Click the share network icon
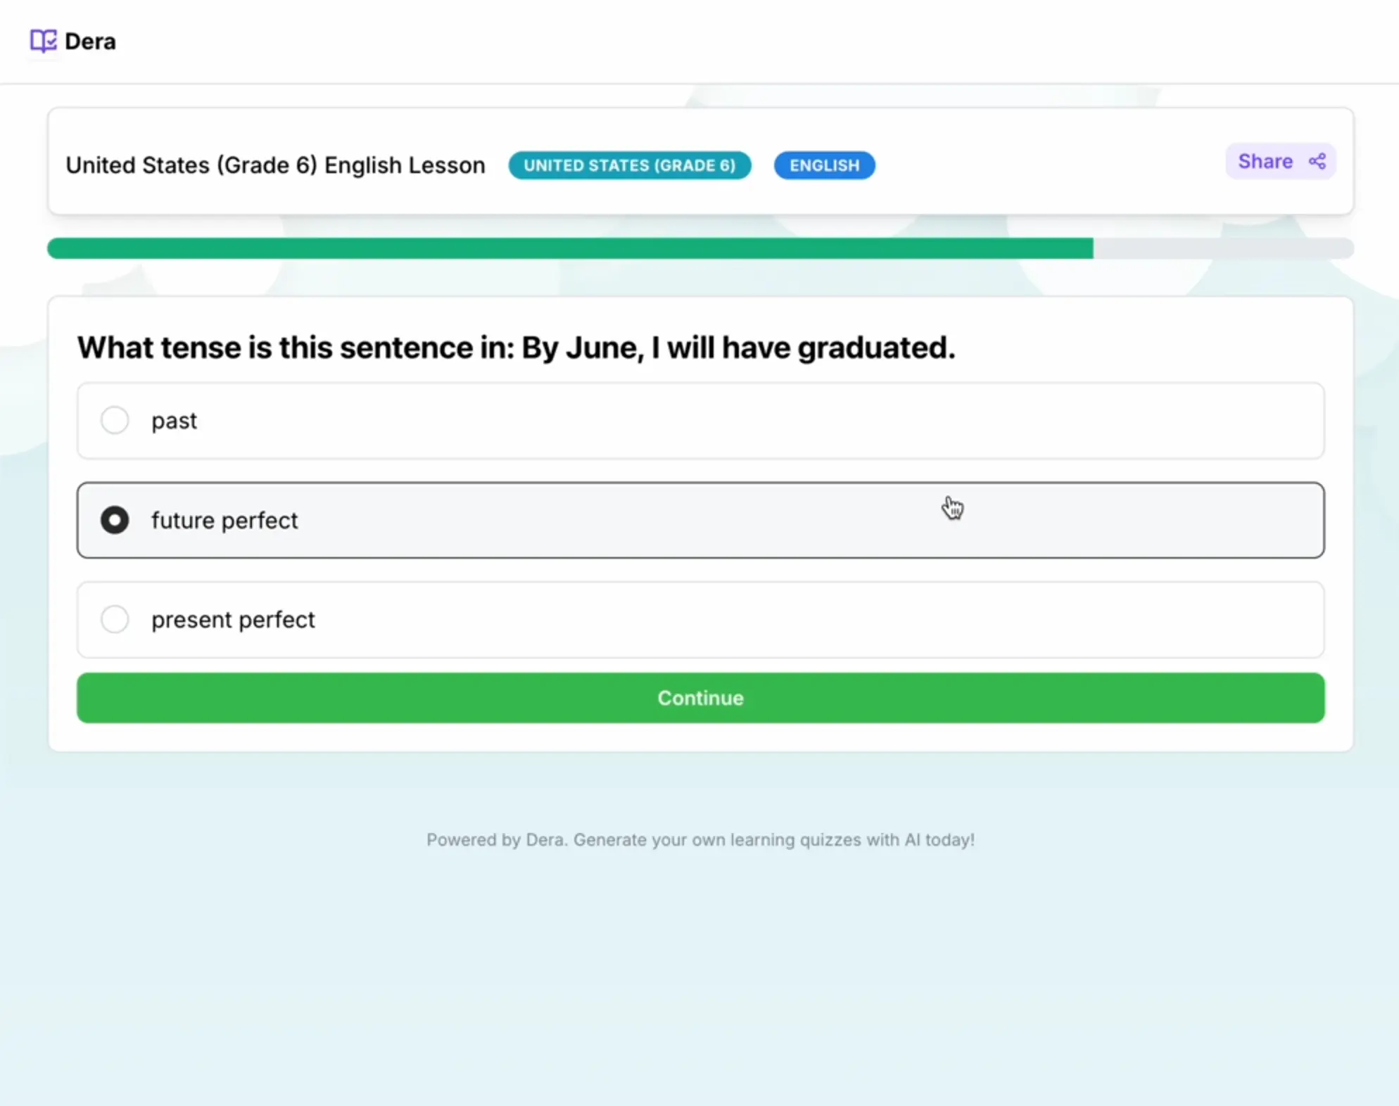 pyautogui.click(x=1317, y=161)
